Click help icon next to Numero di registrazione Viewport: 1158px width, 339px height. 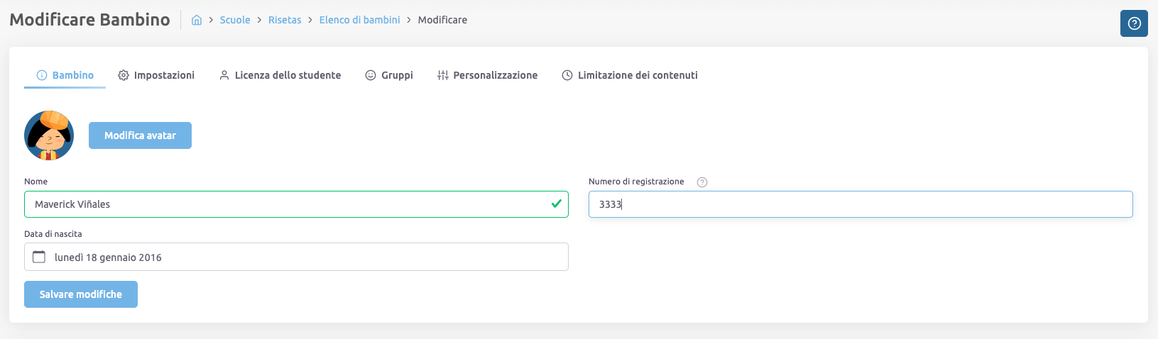702,182
